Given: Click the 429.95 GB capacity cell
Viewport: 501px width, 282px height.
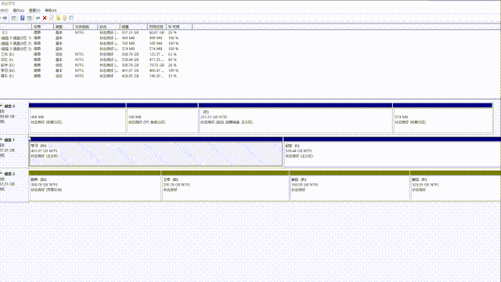Looking at the screenshot, I should pos(130,76).
